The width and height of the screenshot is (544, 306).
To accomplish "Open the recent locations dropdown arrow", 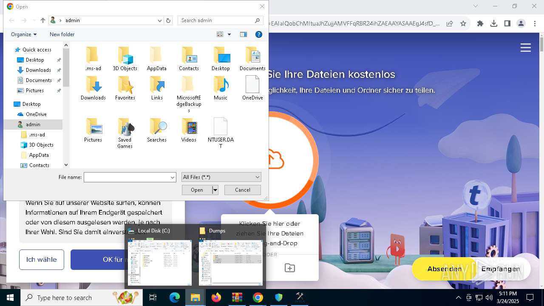I will [34, 20].
